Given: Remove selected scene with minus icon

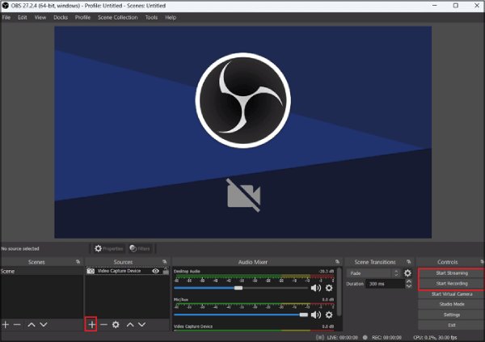Looking at the screenshot, I should click(x=17, y=325).
